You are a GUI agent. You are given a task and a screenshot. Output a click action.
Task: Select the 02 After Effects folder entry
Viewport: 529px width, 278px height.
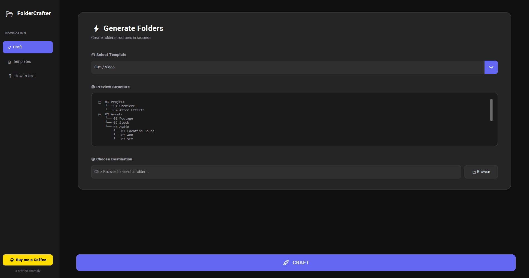129,110
